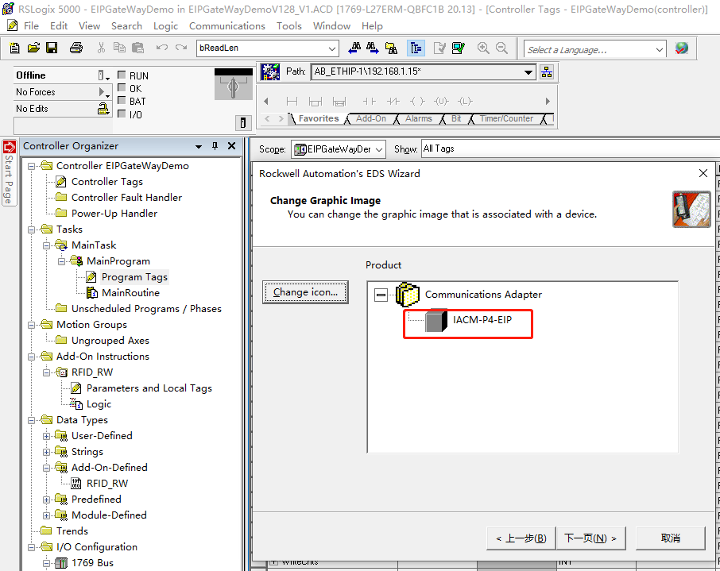Switch to the Add-On instruction tab
The height and width of the screenshot is (571, 720).
pos(370,118)
